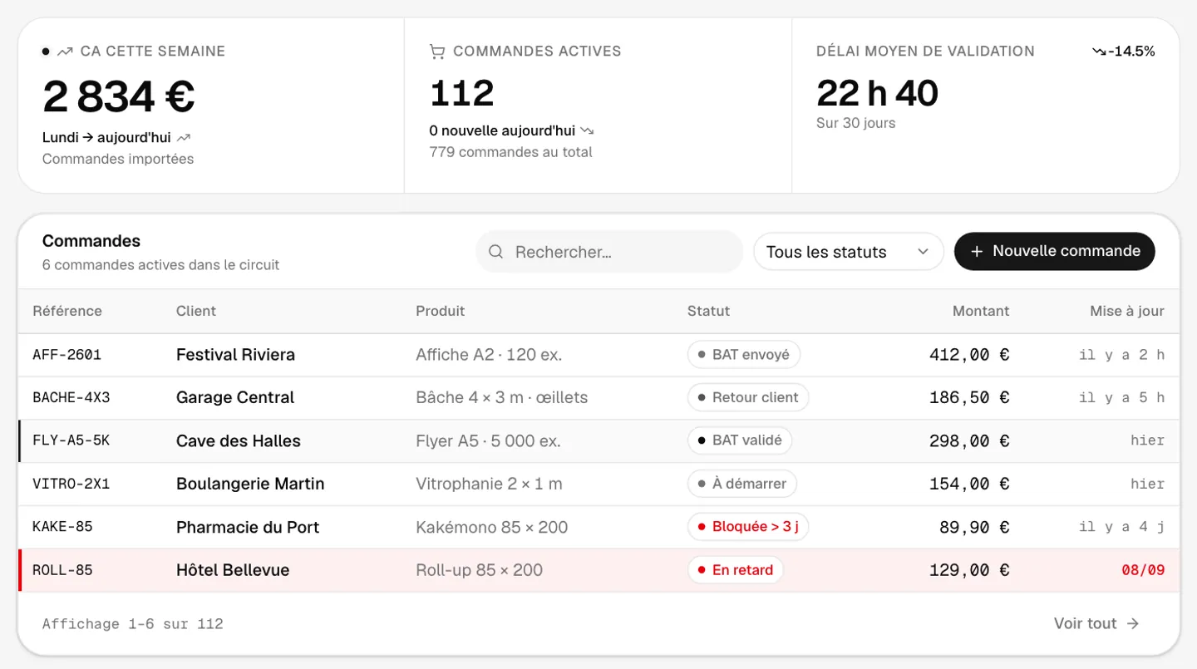Click the trend icon after "Lundi → aujourd'hui"

tap(184, 137)
